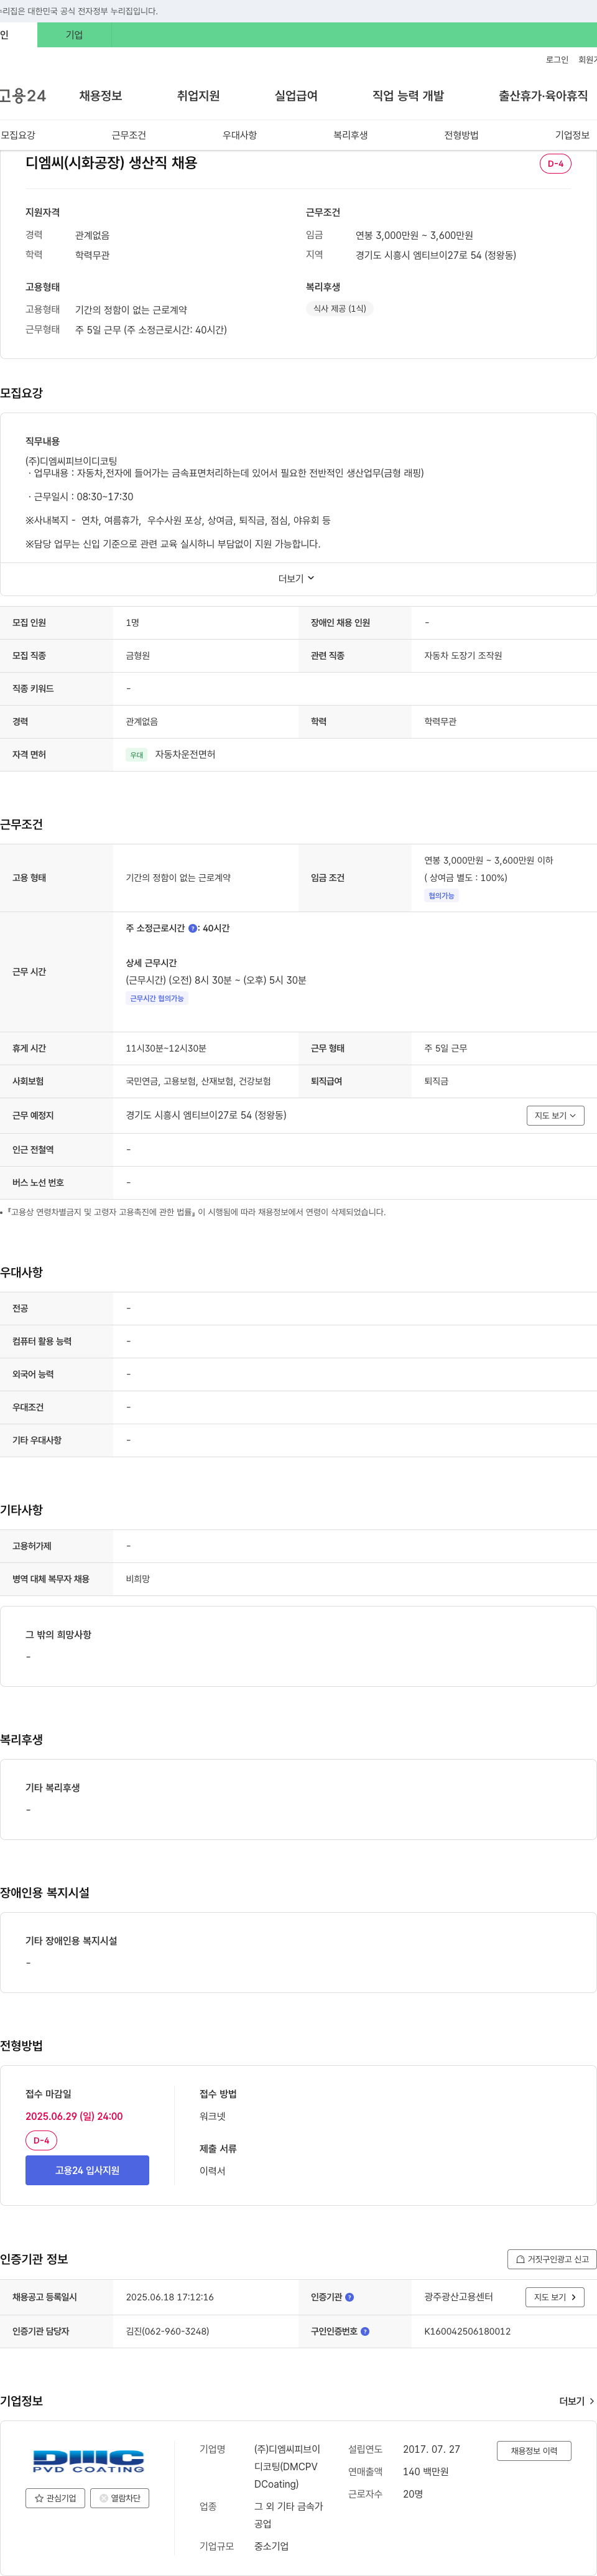
Task: Click contact 김진(062-960-3248)
Action: 167,2331
